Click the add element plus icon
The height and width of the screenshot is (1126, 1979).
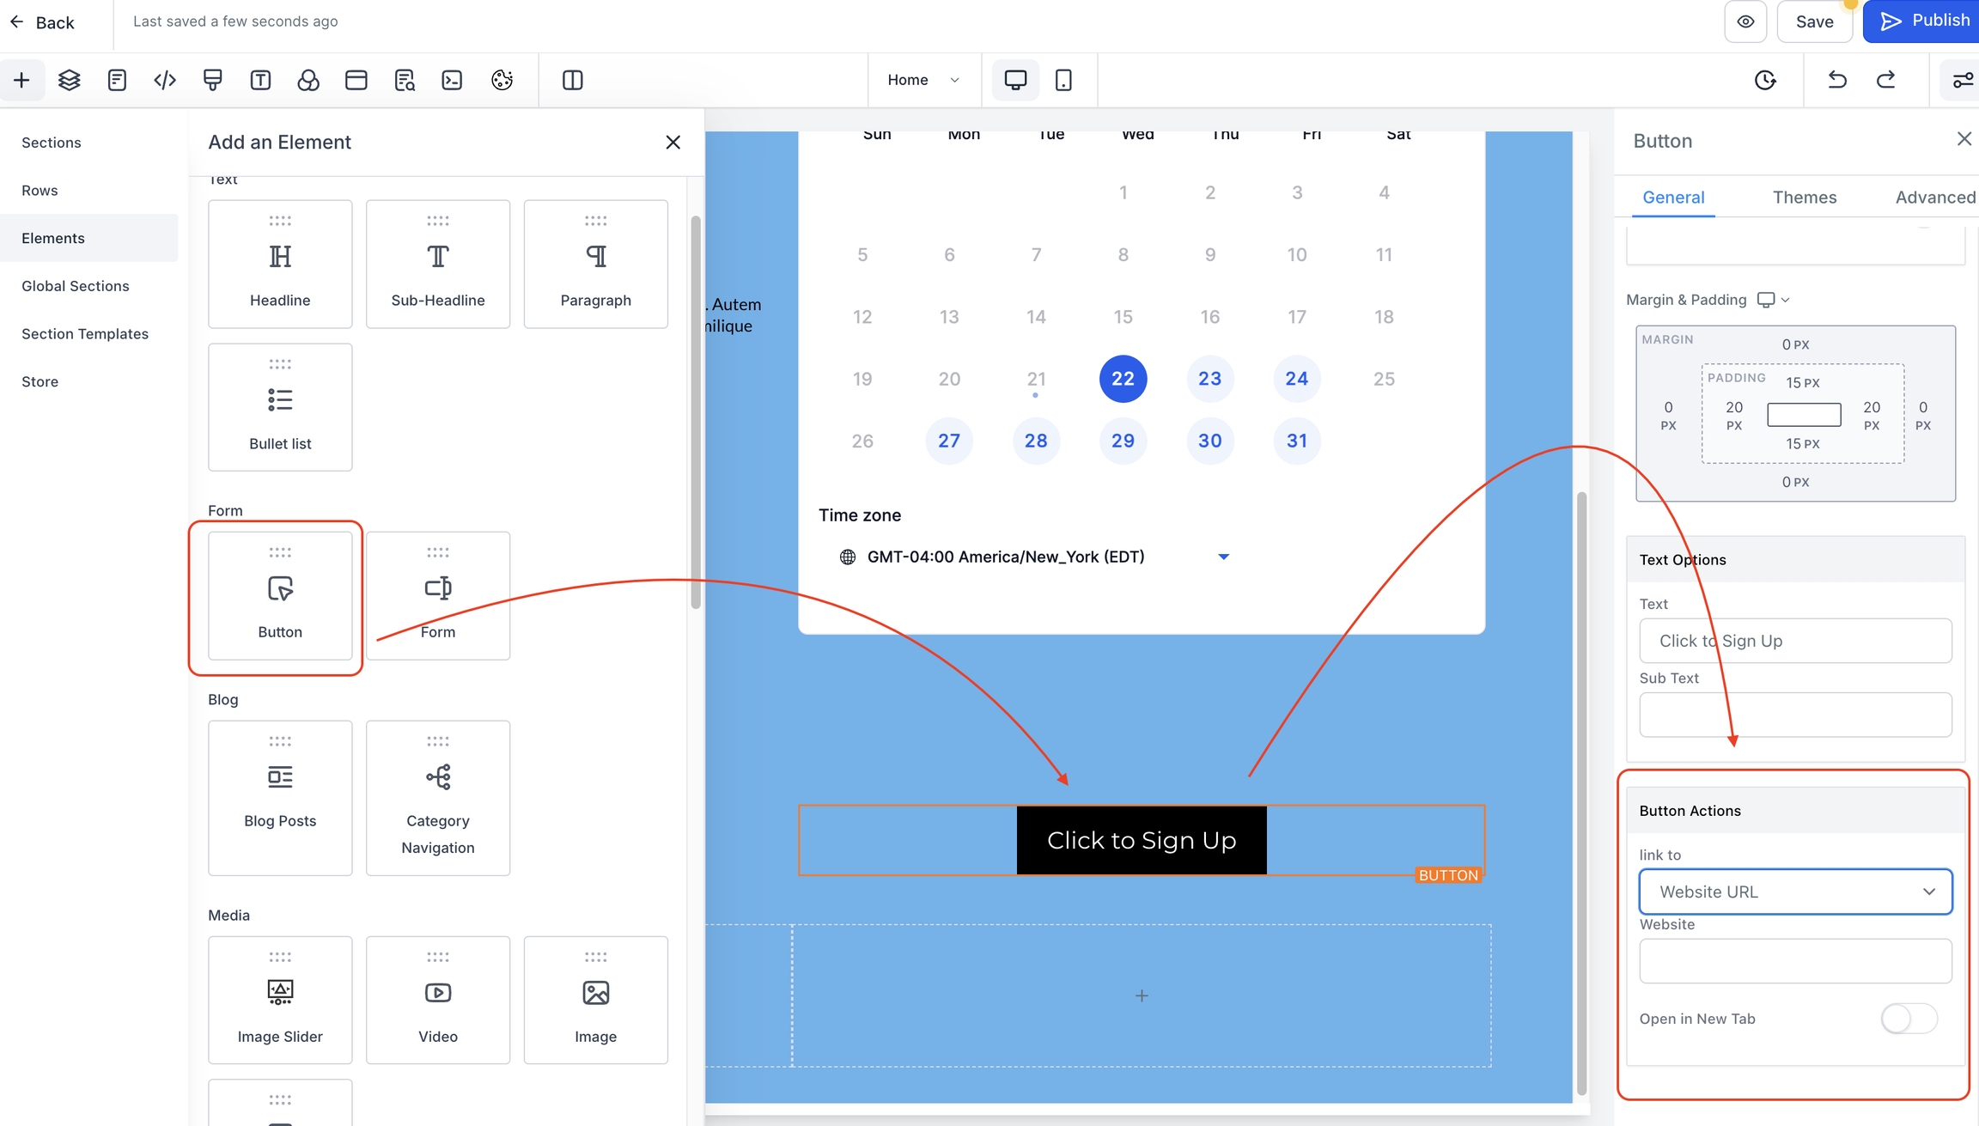21,80
